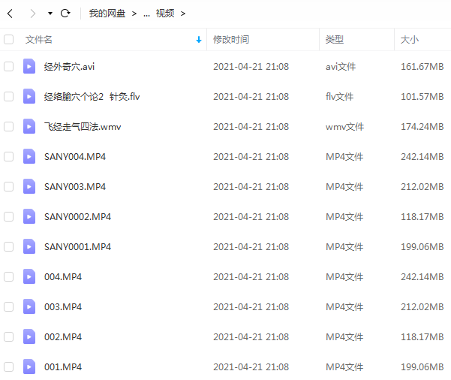
Task: Check the box for 004.MP4
Action: (8, 277)
